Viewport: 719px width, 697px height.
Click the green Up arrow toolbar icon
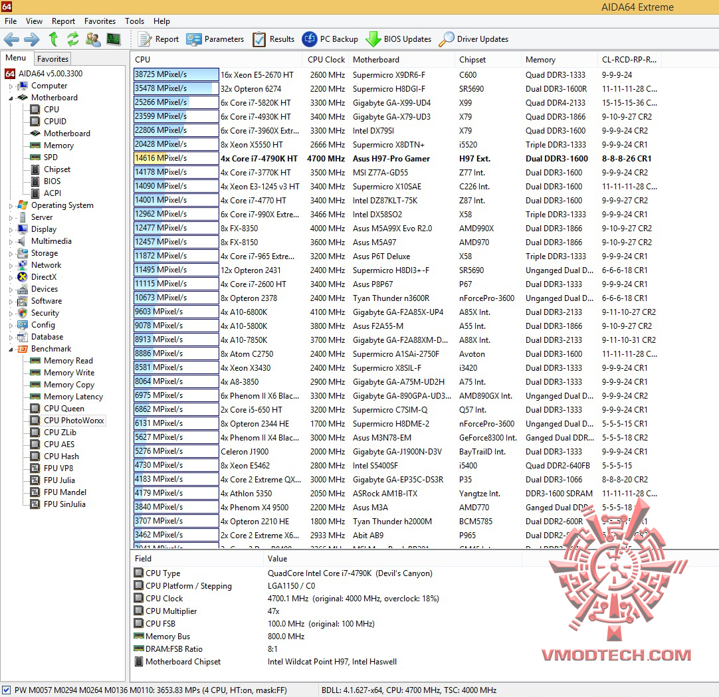[53, 39]
